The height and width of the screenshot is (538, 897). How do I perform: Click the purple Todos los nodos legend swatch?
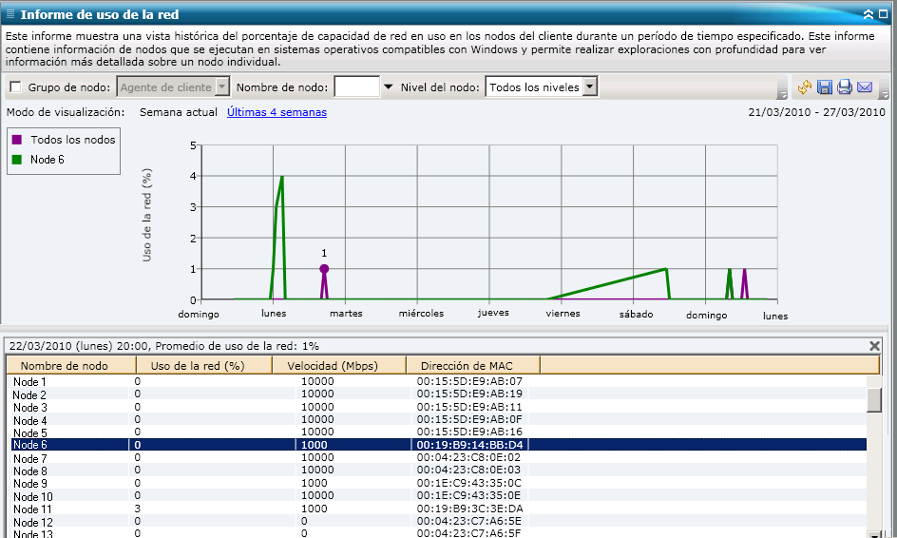17,140
